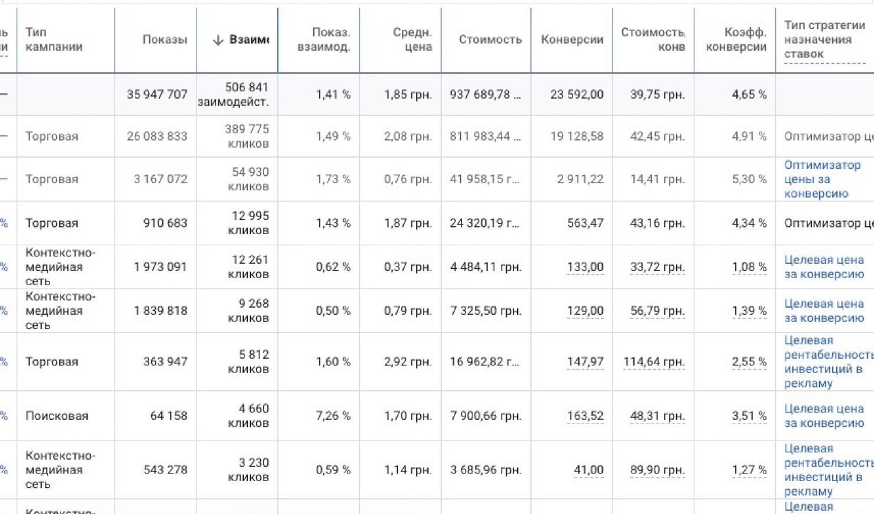Sort by Стоимость column header
This screenshot has height=514, width=874.
[490, 39]
